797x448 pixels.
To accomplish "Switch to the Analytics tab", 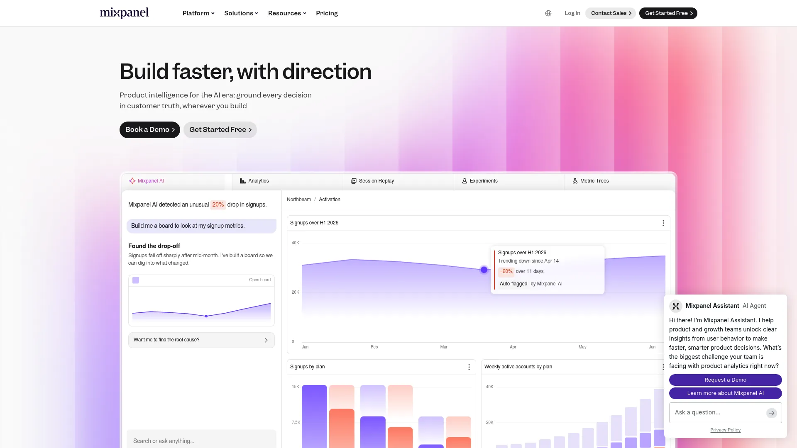I will click(288, 181).
